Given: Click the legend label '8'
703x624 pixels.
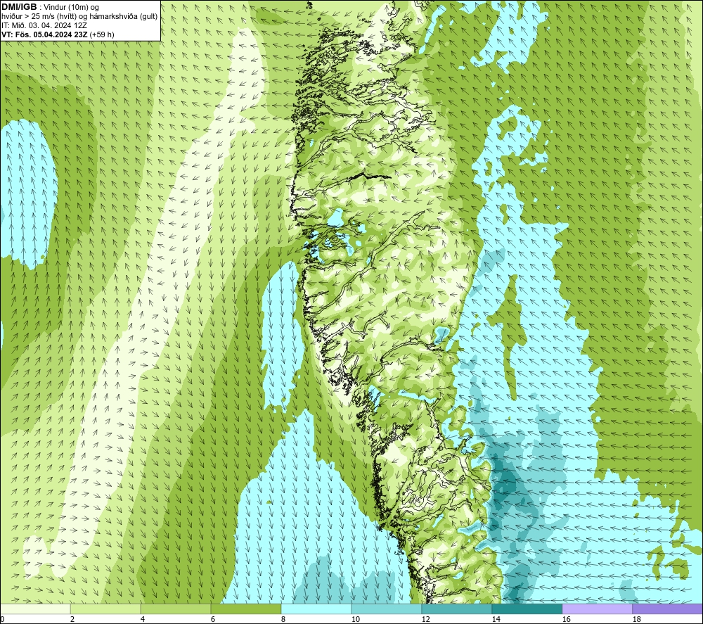Looking at the screenshot, I should 283,620.
